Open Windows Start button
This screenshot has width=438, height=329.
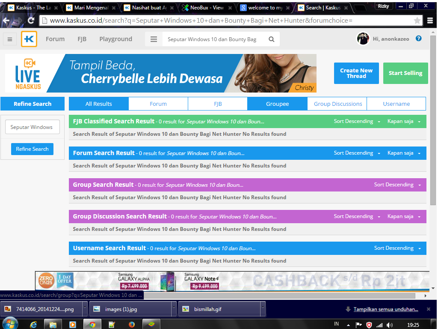tap(10, 324)
